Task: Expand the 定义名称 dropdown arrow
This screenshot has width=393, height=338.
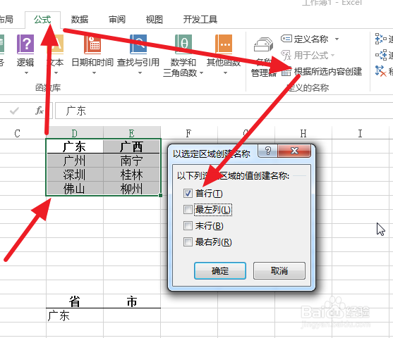Action: (x=337, y=39)
